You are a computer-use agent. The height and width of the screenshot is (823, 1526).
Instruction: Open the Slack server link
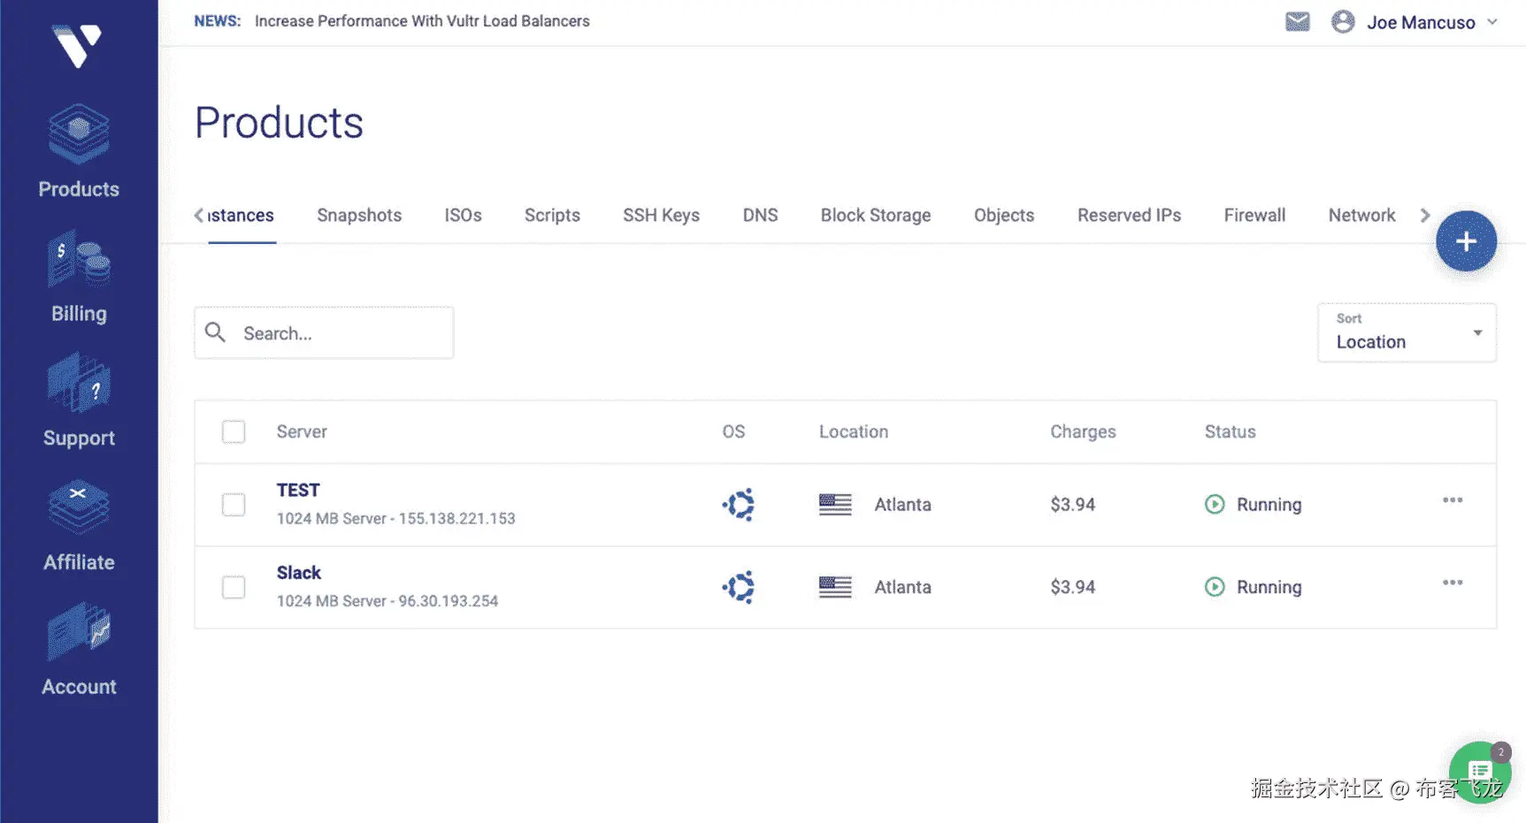298,573
